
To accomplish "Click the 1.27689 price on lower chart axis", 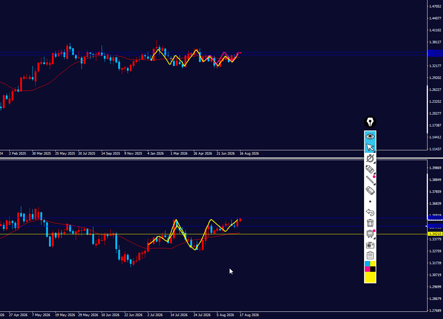I will [x=435, y=310].
